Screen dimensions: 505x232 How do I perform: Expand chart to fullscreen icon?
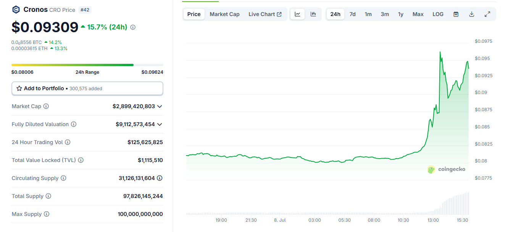pyautogui.click(x=487, y=14)
